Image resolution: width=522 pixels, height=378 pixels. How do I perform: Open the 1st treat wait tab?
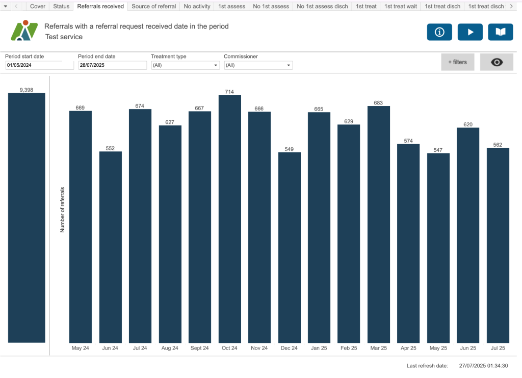point(400,6)
